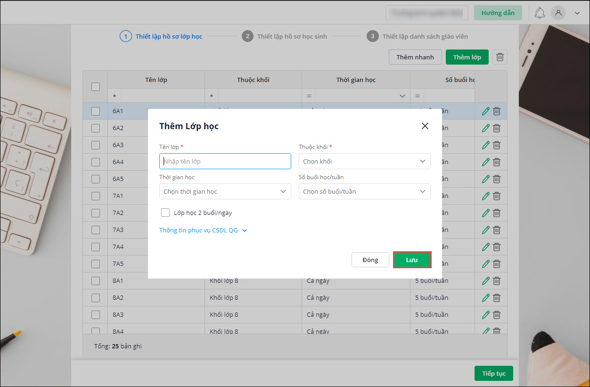
Task: Sort by the Thuộc khối column header
Action: (x=253, y=80)
